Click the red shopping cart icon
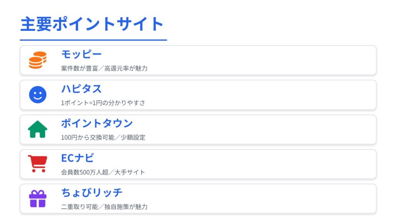 pos(38,164)
